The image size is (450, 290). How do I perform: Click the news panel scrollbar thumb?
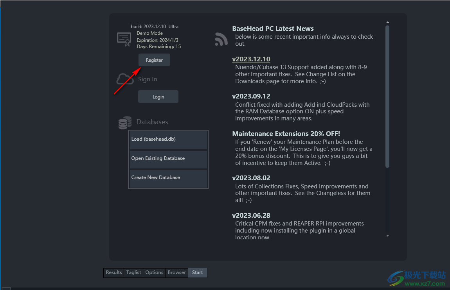tap(387, 96)
